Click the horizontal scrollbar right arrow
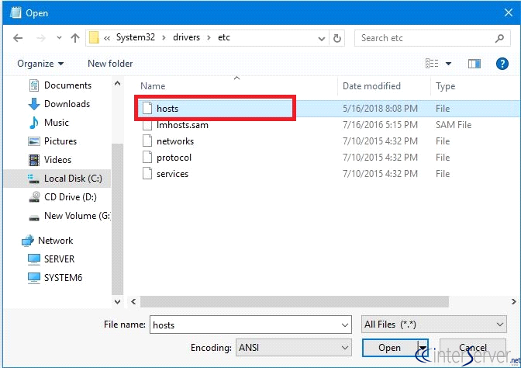The height and width of the screenshot is (368, 521). tap(513, 301)
